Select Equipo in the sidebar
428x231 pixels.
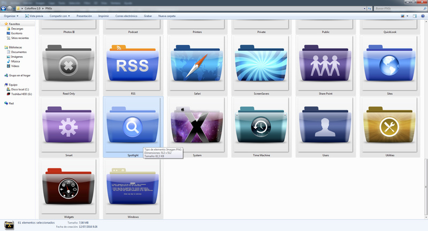[11, 84]
